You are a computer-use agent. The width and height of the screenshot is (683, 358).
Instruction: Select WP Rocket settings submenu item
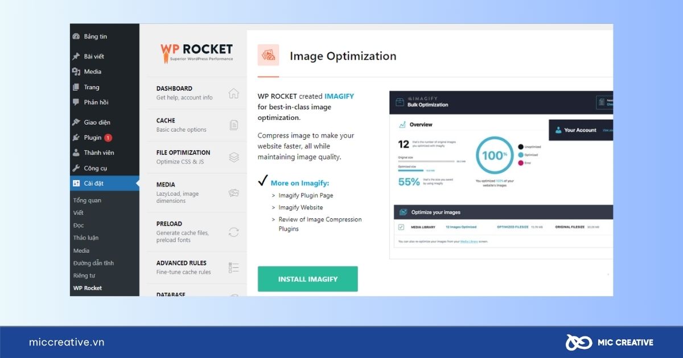(88, 288)
